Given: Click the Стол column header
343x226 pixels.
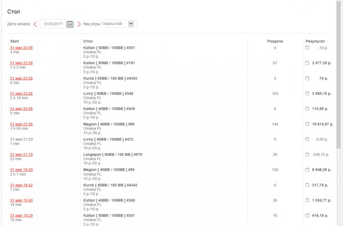Looking at the screenshot, I should [88, 41].
